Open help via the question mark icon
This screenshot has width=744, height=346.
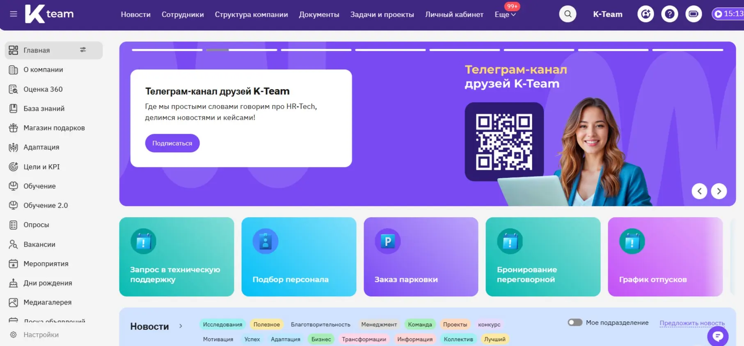click(x=669, y=14)
